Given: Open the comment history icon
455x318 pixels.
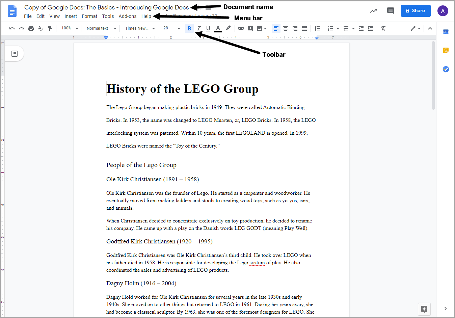Looking at the screenshot, I should point(391,11).
